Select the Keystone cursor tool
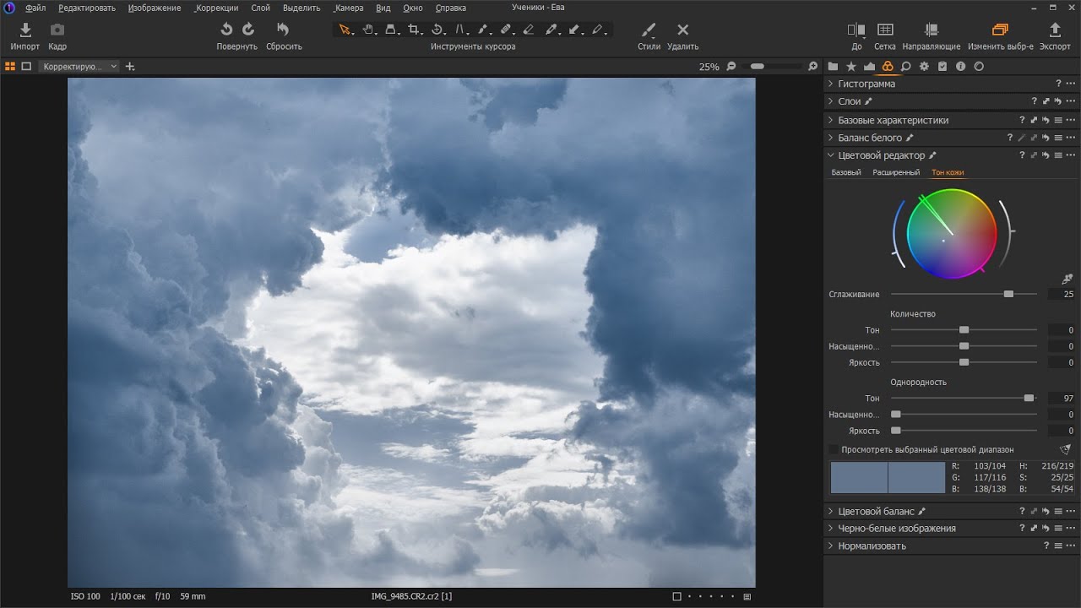The width and height of the screenshot is (1081, 608). point(461,30)
